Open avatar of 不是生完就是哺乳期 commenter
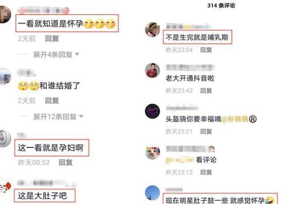 click(x=153, y=30)
